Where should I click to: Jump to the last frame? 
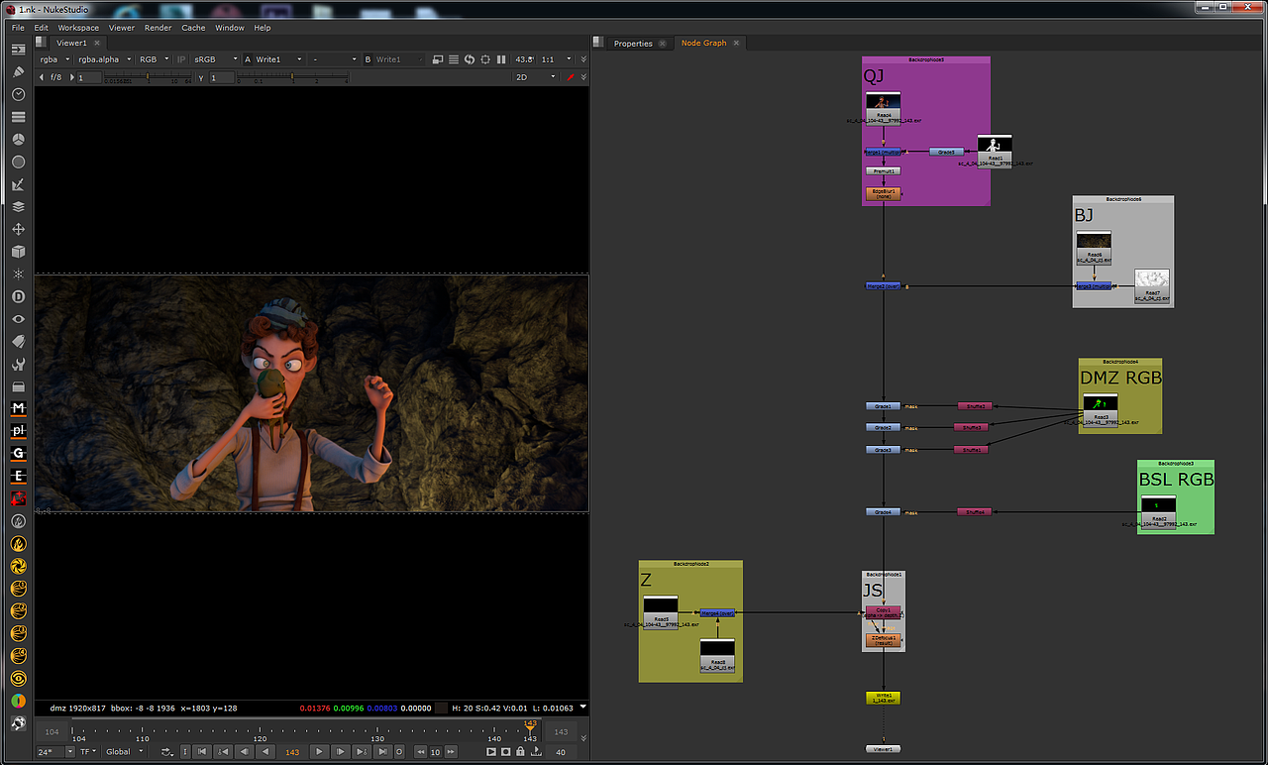(383, 752)
